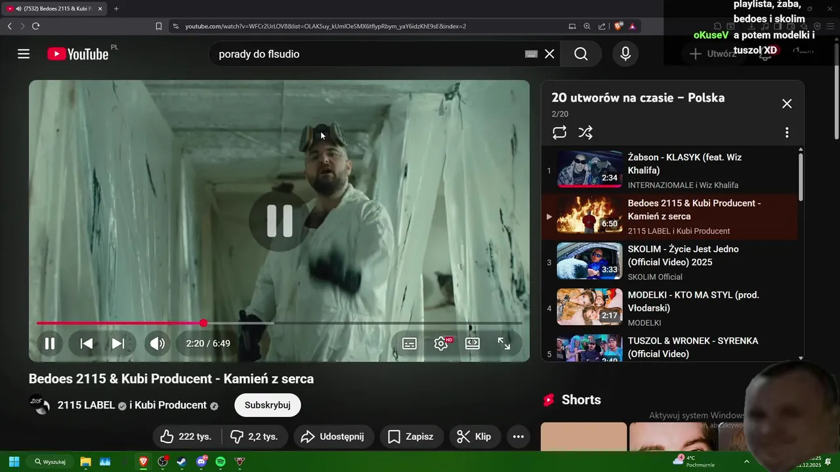Switch to theater mode
The height and width of the screenshot is (472, 840).
(x=472, y=344)
